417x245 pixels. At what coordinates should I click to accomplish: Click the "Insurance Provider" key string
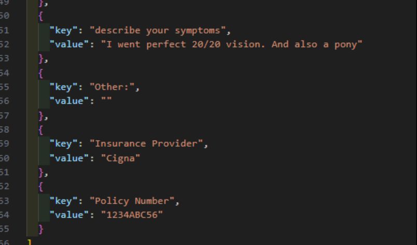tap(146, 144)
